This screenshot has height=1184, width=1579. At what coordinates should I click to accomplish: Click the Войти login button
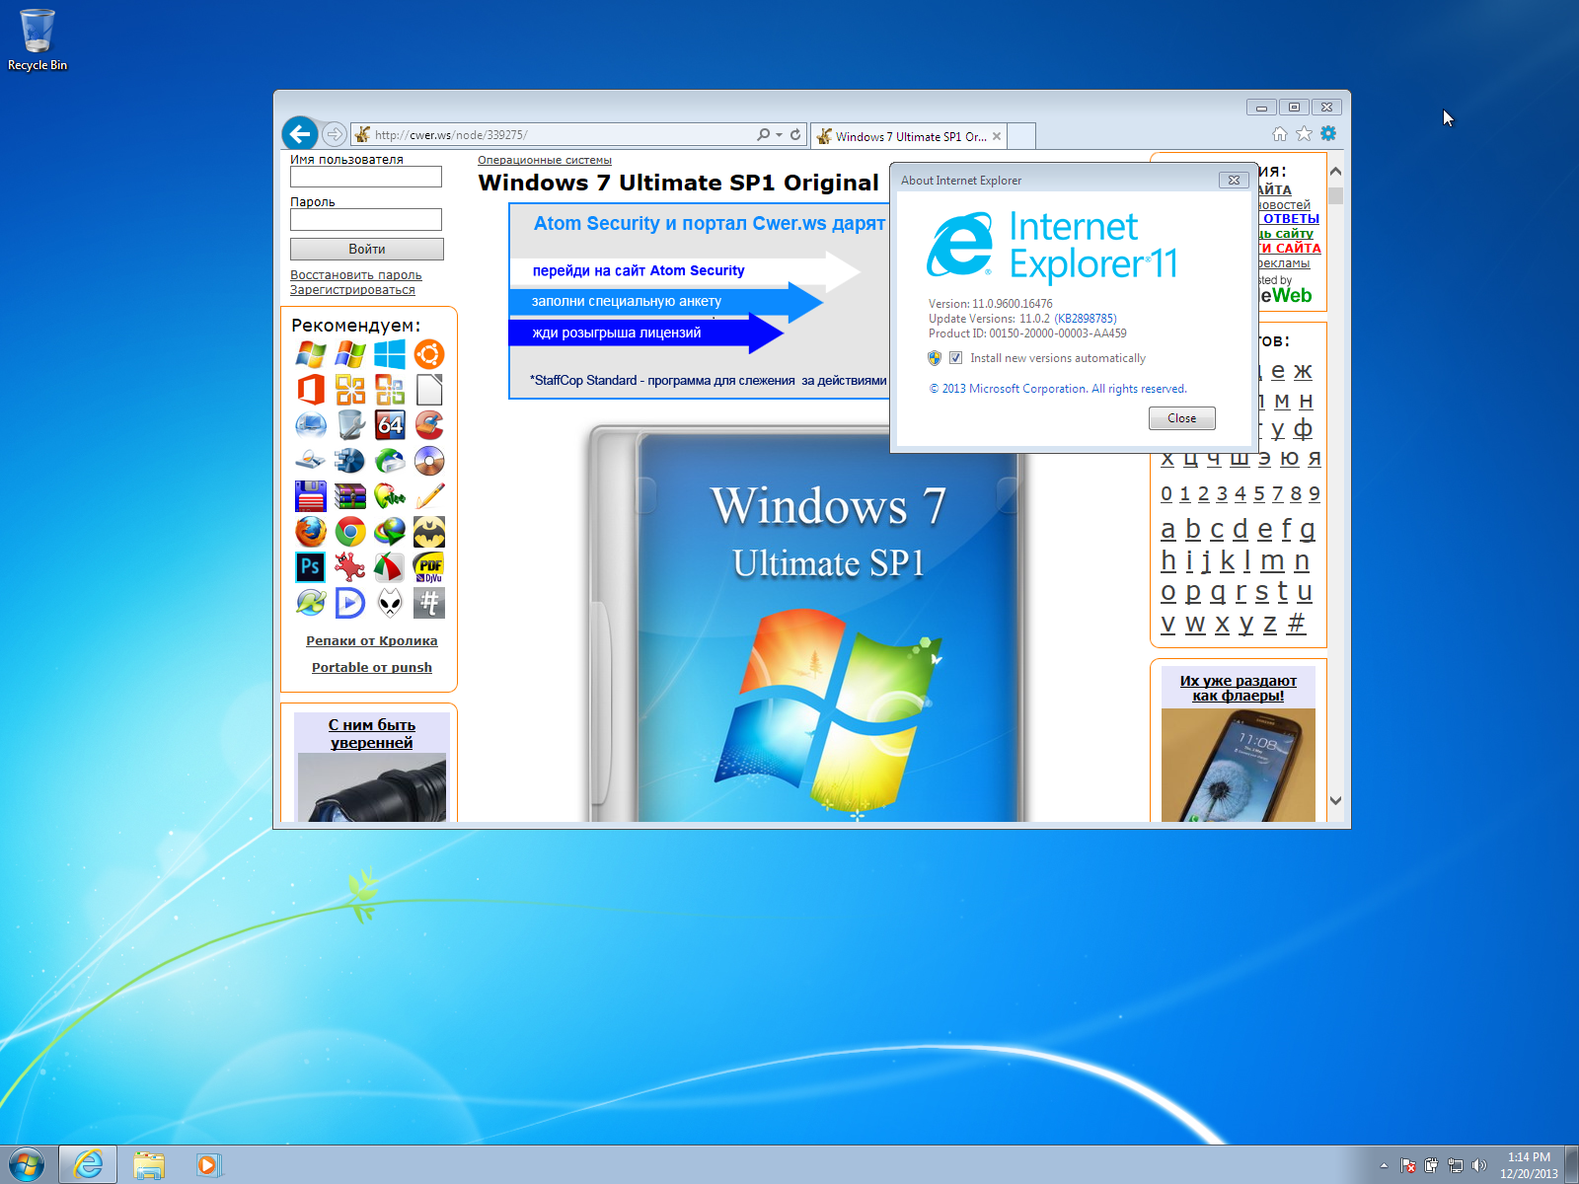click(366, 249)
